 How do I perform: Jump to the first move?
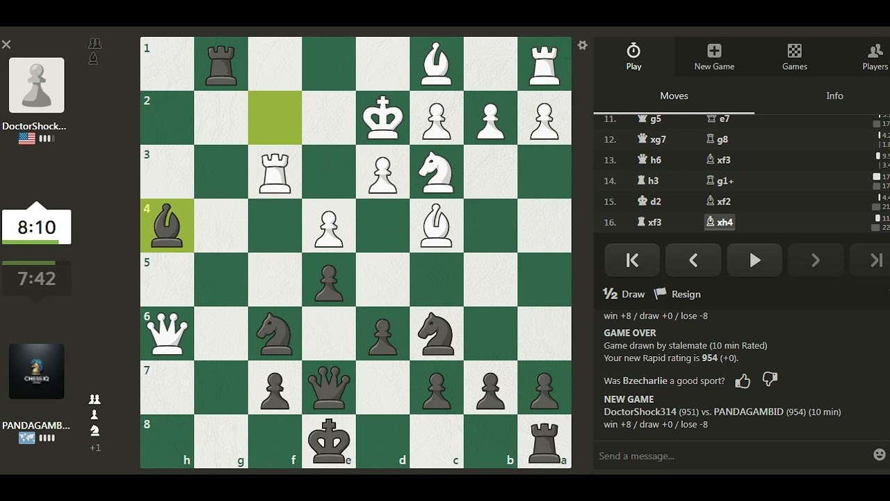point(632,260)
